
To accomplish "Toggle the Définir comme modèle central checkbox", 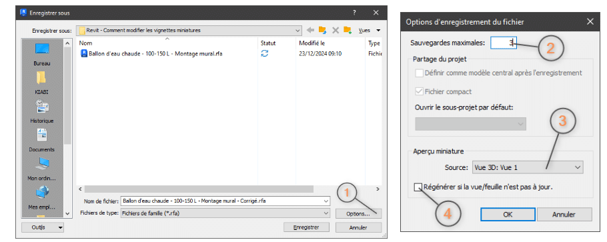I will [419, 73].
